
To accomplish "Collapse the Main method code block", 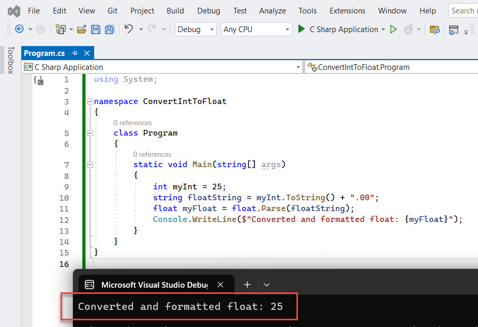I will point(90,165).
